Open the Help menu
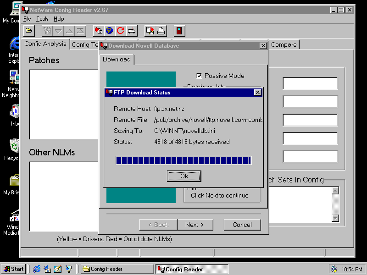 [x=59, y=19]
